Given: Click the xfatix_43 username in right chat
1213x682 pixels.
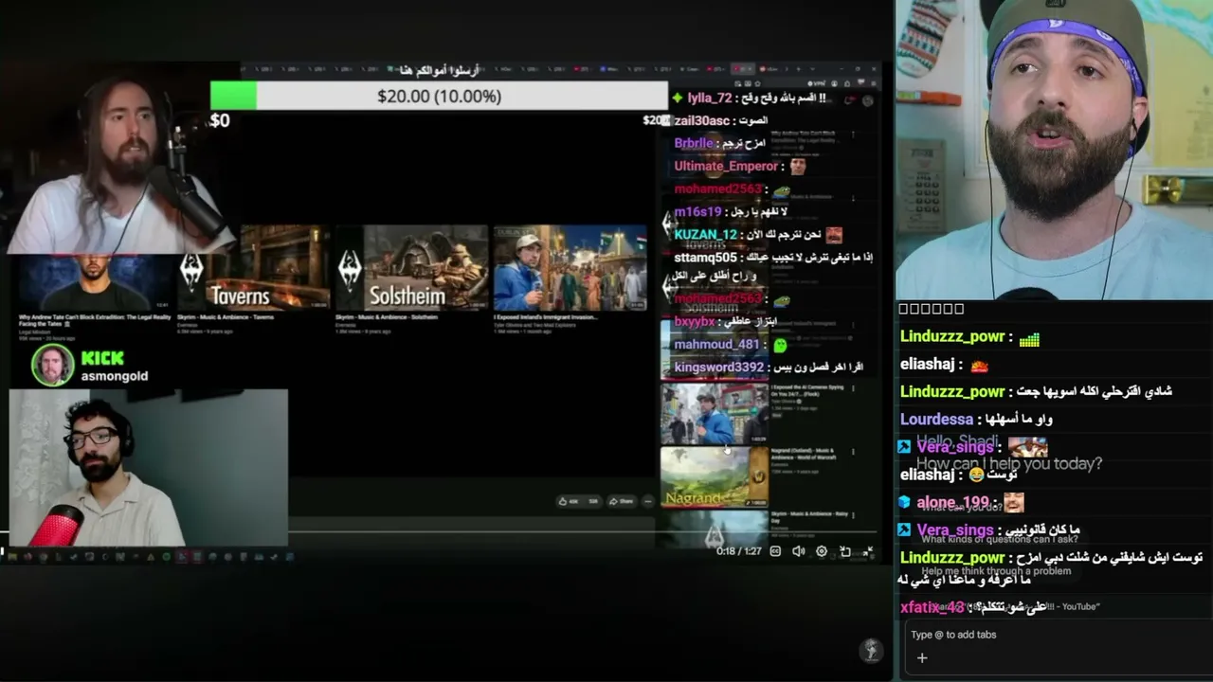Looking at the screenshot, I should click(932, 607).
